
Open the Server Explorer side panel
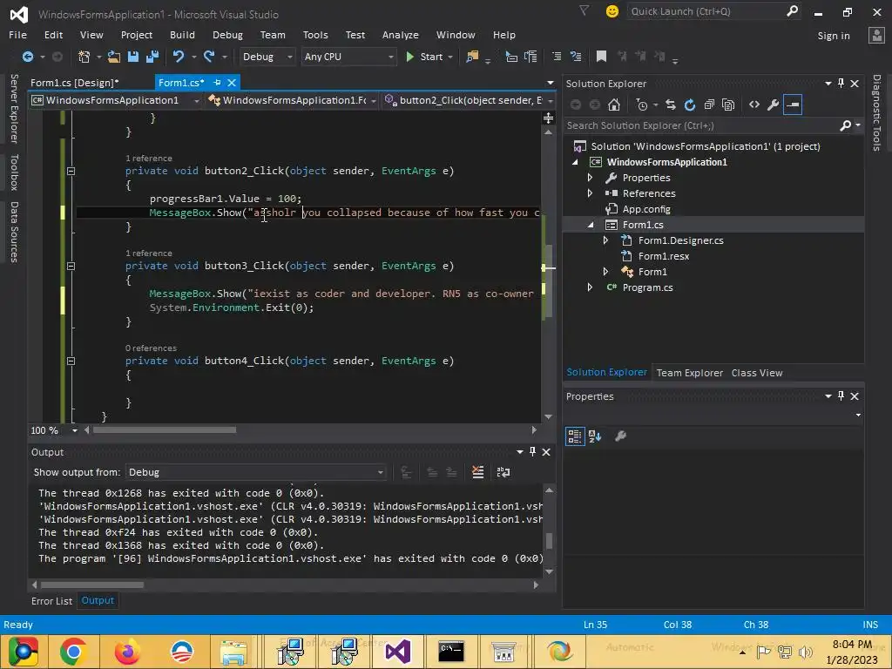[x=14, y=109]
